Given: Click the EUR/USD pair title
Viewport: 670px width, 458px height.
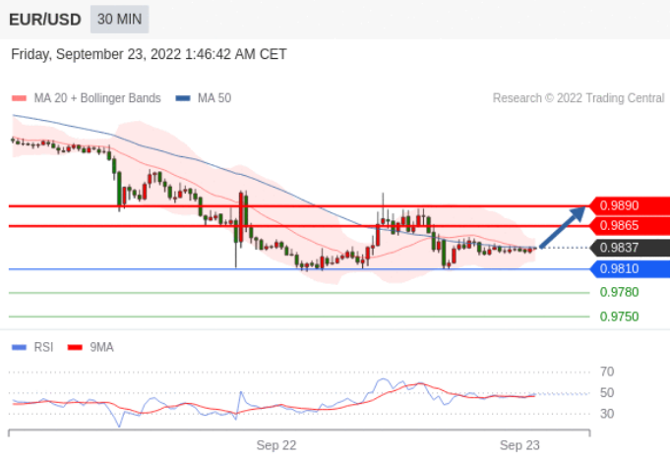Looking at the screenshot, I should [45, 20].
